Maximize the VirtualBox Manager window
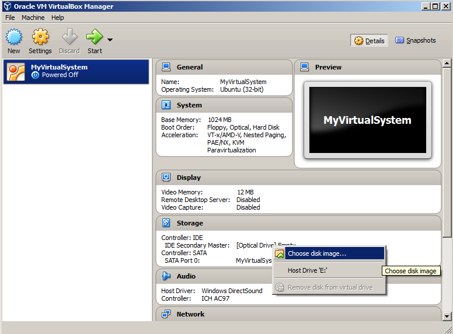 tap(435, 6)
